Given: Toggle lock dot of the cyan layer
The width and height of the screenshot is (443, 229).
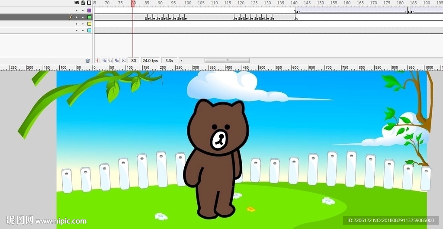Looking at the screenshot, I should click(x=83, y=31).
